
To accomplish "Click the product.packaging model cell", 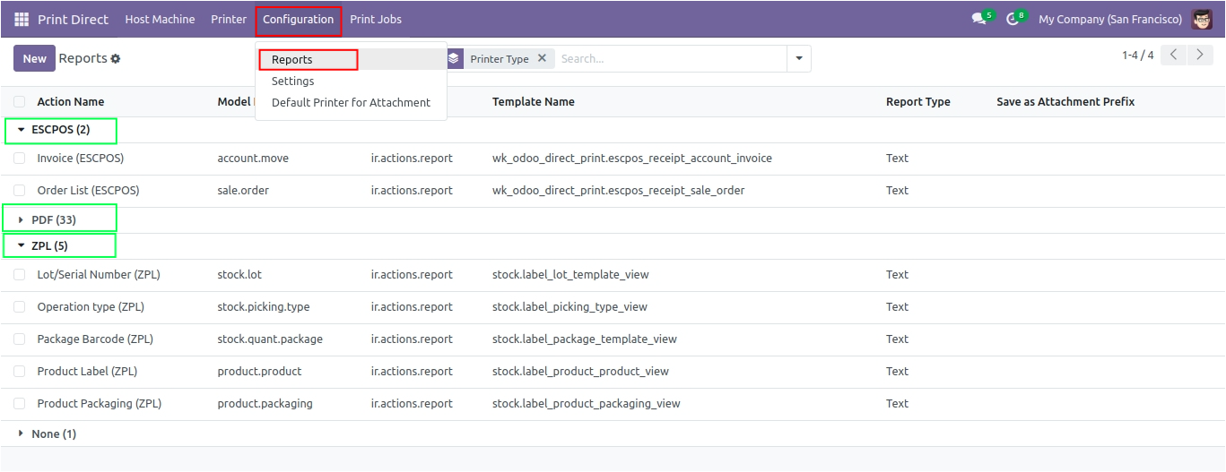I will 265,404.
